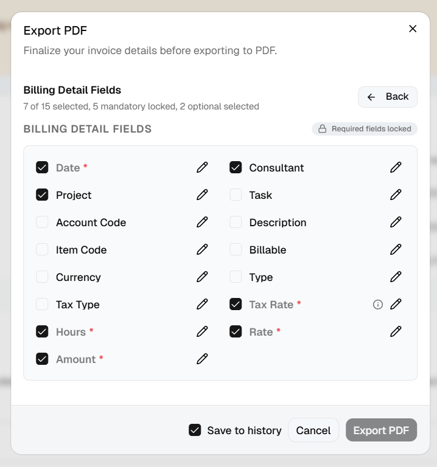Image resolution: width=437 pixels, height=467 pixels.
Task: Click the pencil icon next to Consultant
Action: 396,167
